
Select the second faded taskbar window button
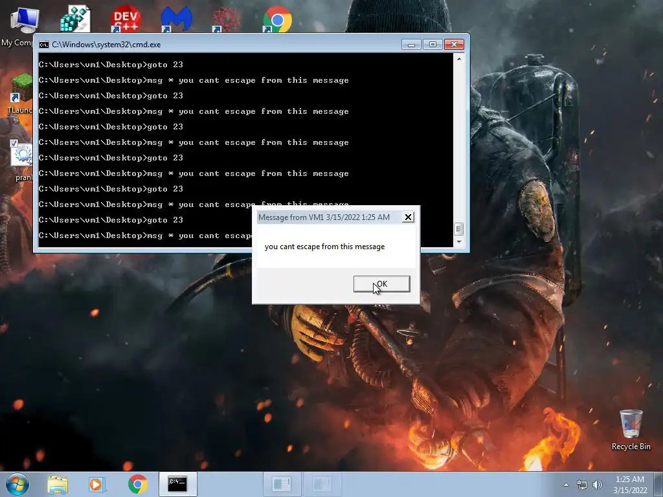[x=321, y=484]
